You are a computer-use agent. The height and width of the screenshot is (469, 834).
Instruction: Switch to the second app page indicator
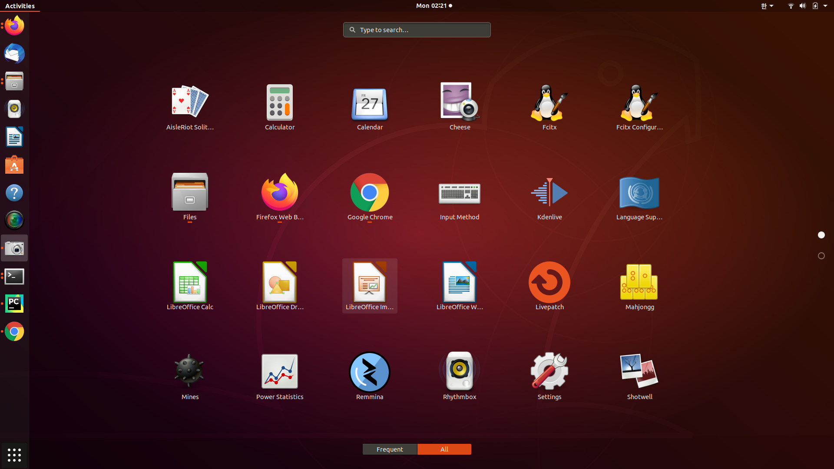[x=821, y=256]
